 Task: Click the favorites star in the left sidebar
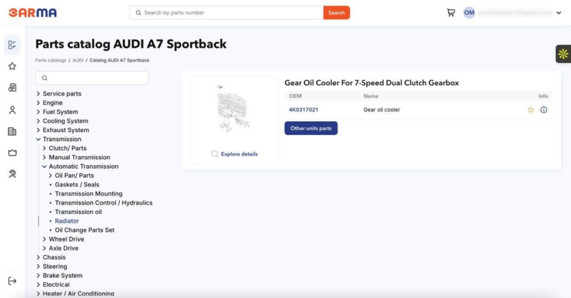pos(12,66)
